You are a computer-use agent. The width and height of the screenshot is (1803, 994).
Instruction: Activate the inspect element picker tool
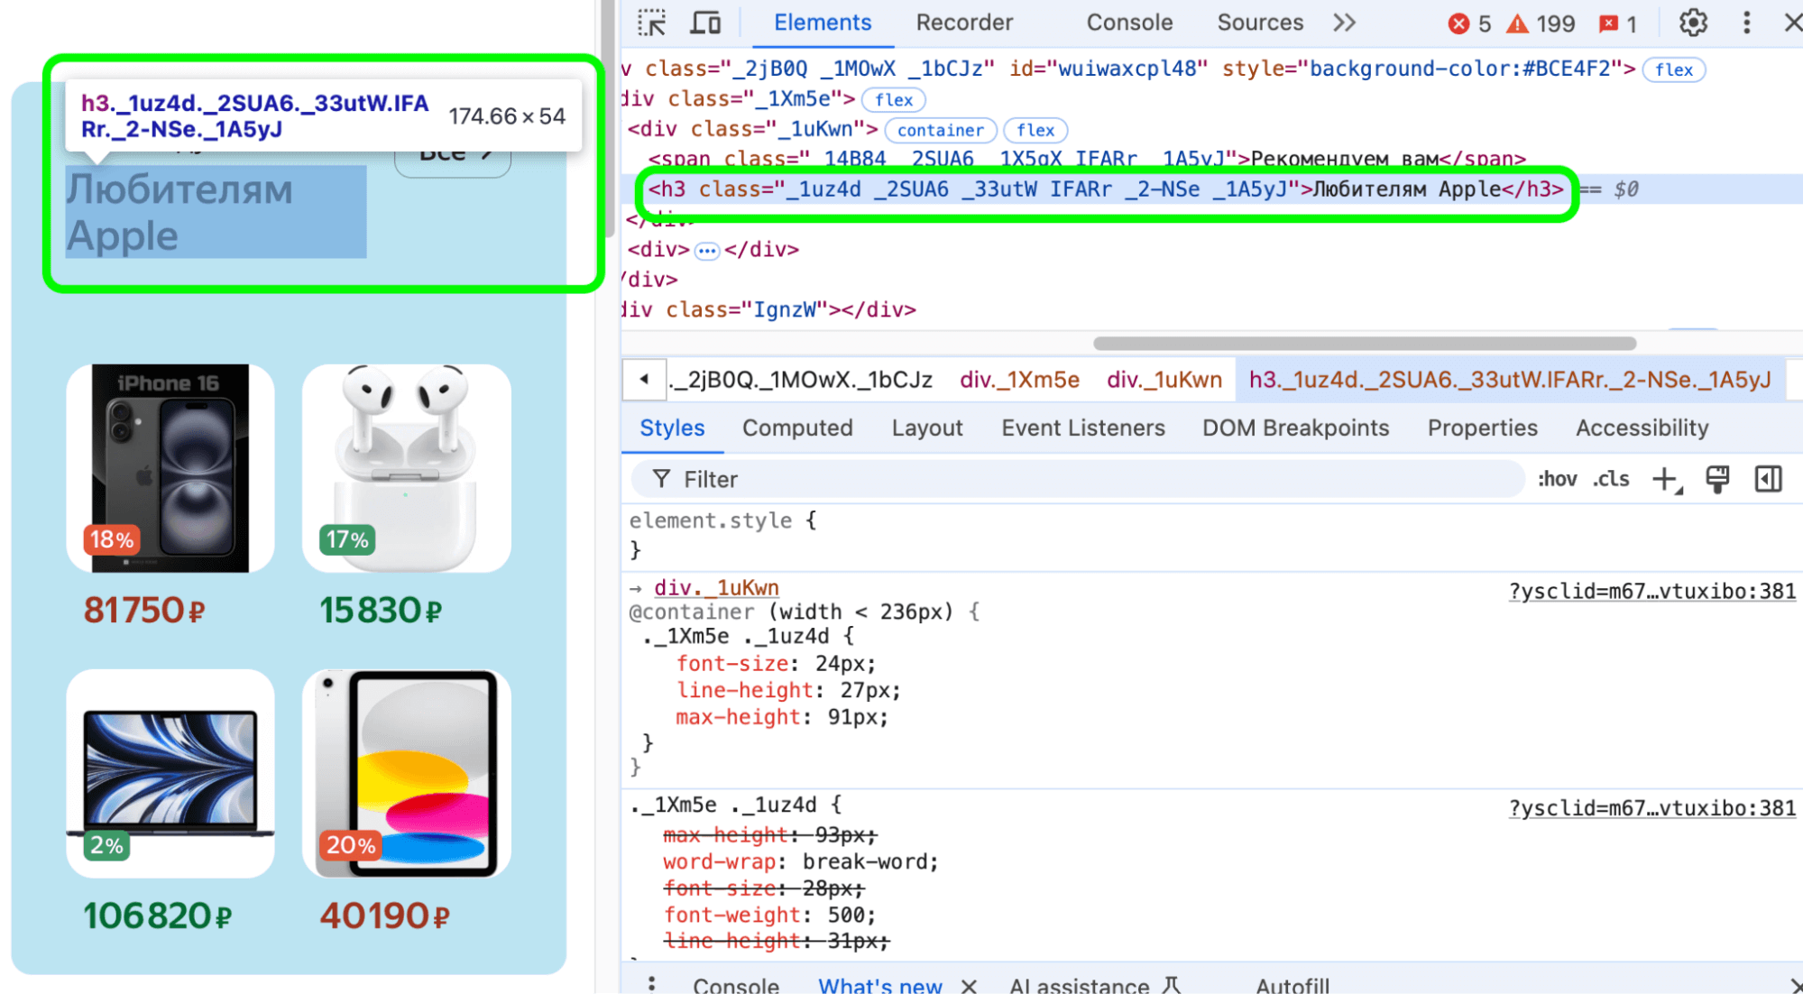click(x=651, y=23)
